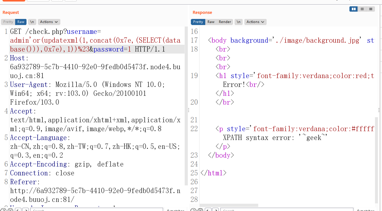
Task: Click the Response panel heading
Action: tap(202, 12)
